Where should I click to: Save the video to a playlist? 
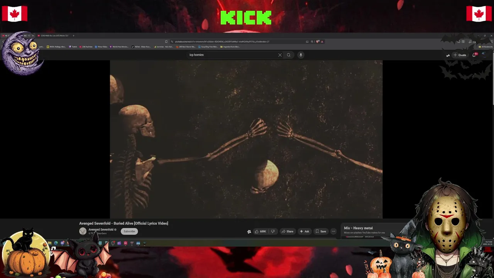click(321, 231)
